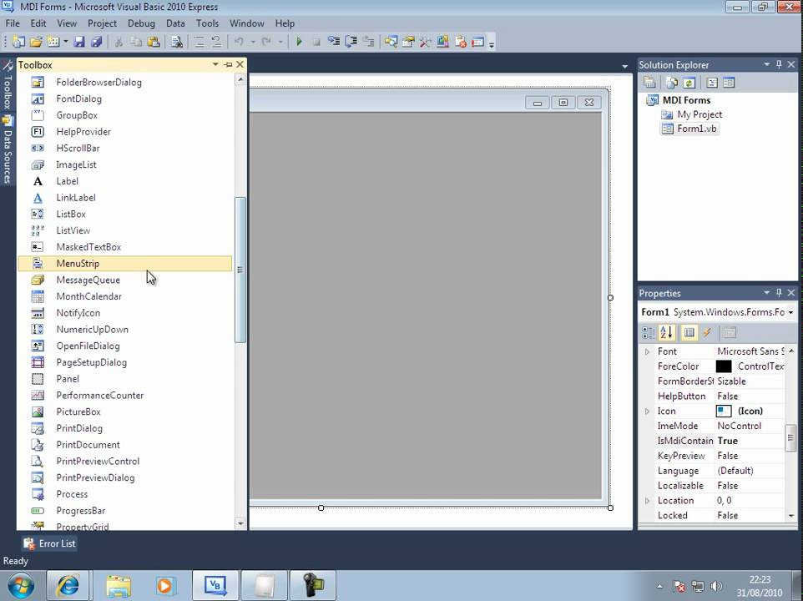Open the Properties window position dropdown

(x=766, y=293)
